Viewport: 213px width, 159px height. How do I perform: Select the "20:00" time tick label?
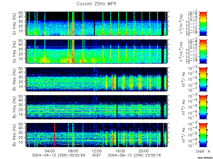point(144,151)
